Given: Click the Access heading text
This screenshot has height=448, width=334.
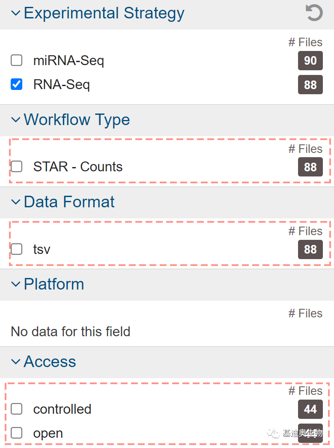Looking at the screenshot, I should tap(50, 362).
